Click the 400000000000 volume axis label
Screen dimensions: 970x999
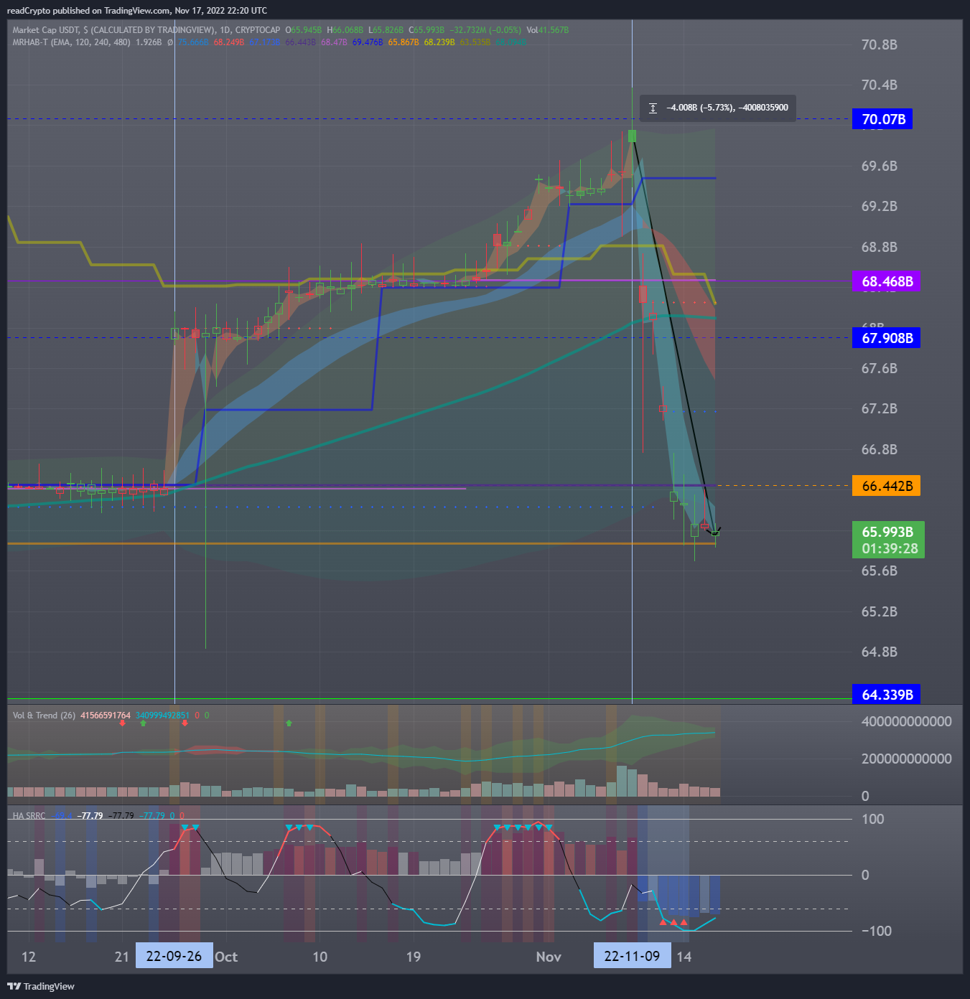(x=907, y=721)
